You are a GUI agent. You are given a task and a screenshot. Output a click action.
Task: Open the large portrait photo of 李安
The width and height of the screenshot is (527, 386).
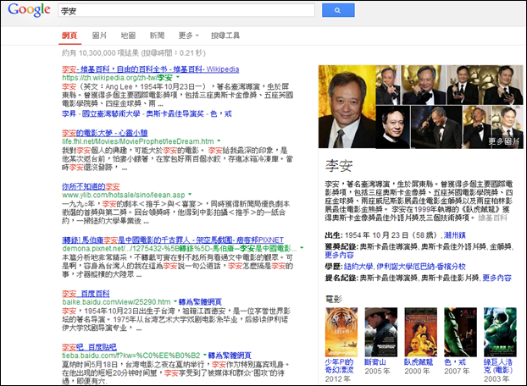347,107
